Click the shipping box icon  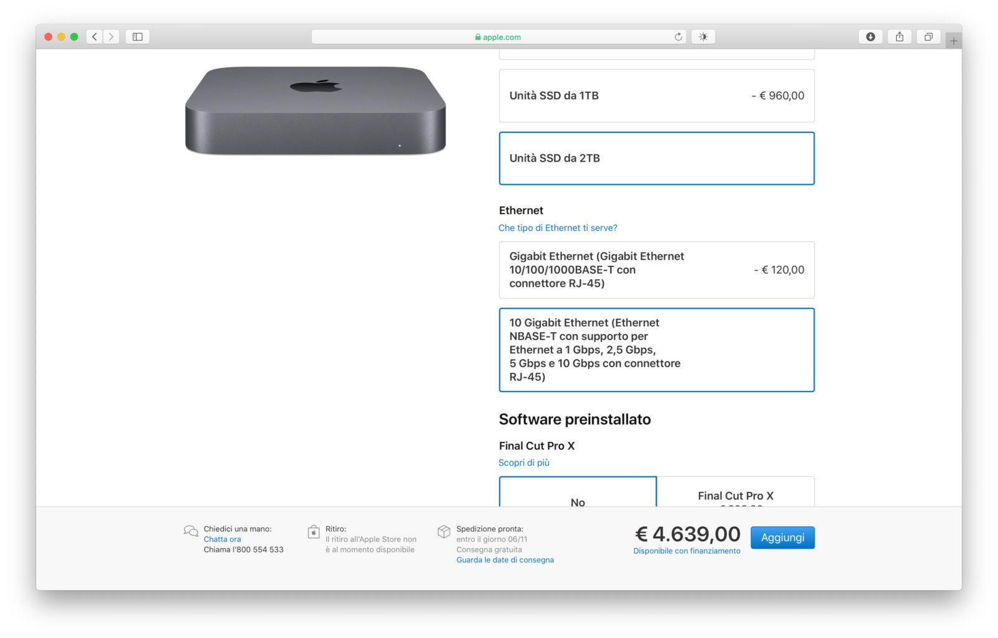[x=444, y=531]
